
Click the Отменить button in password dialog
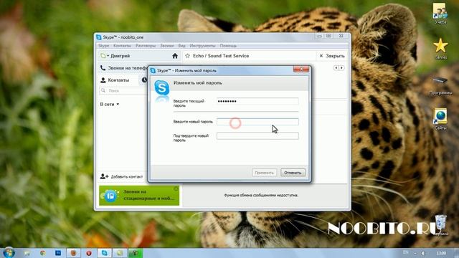tap(293, 173)
